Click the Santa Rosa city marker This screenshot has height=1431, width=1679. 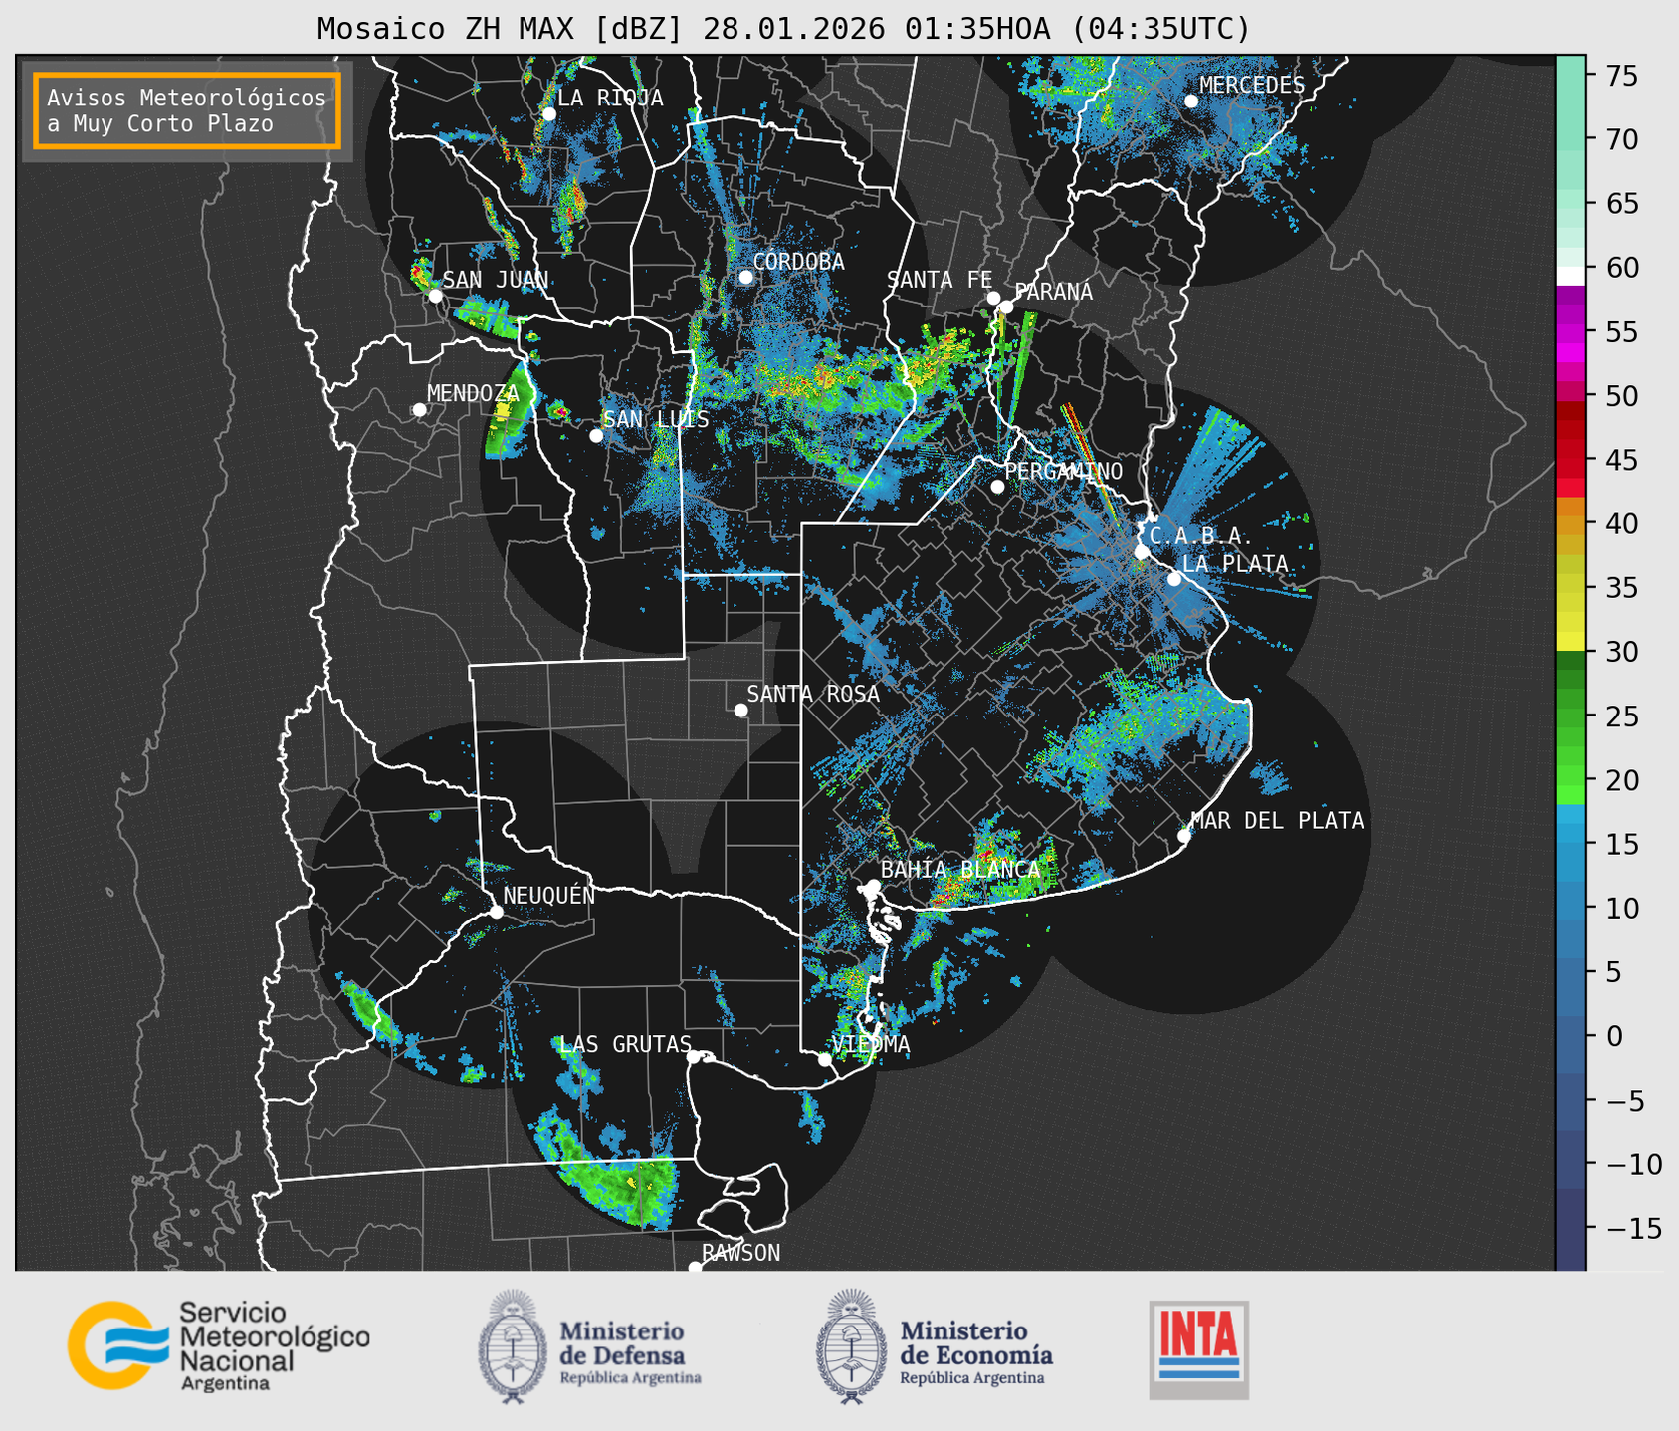(740, 710)
